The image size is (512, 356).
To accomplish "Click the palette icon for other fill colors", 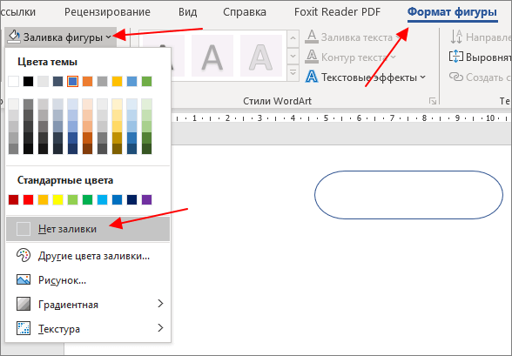I will [24, 256].
